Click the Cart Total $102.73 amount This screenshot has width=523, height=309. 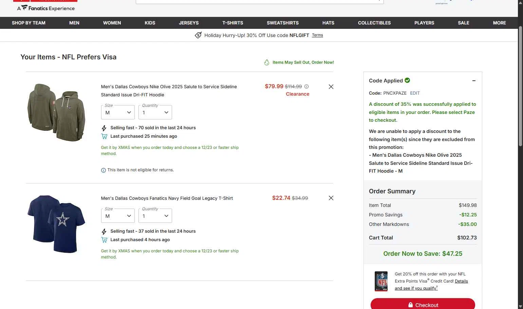coord(467,238)
